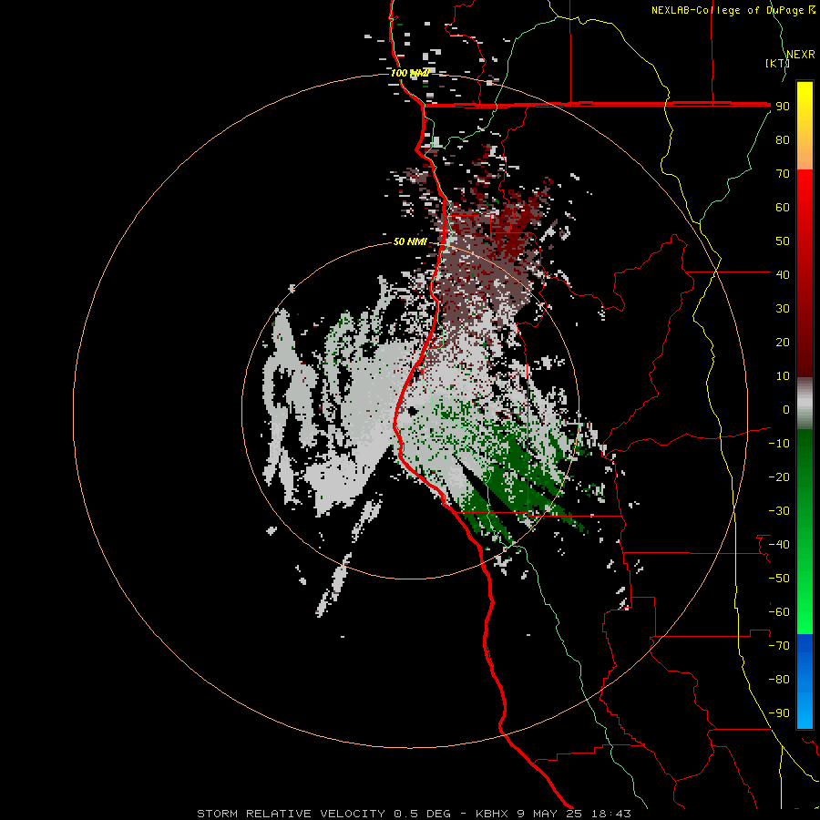Viewport: 820px width, 820px height.
Task: Click the positive 20 knot scale label
Action: point(783,342)
